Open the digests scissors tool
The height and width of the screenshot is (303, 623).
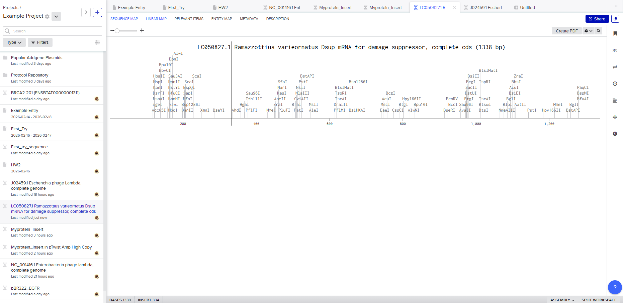[x=615, y=50]
